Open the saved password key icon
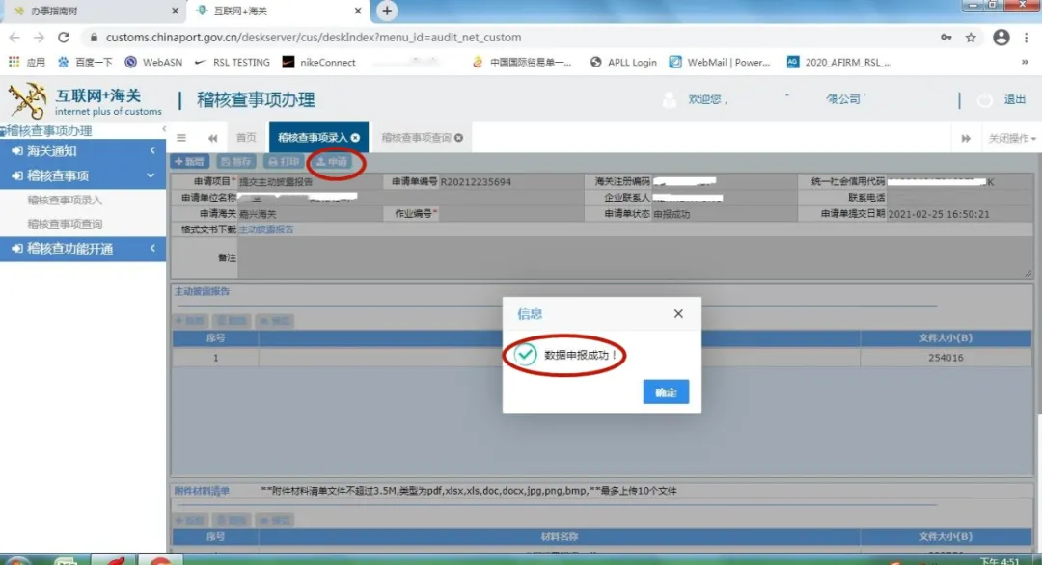 (x=946, y=38)
